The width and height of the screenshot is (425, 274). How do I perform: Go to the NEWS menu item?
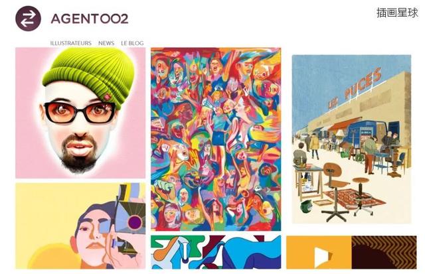coord(106,43)
